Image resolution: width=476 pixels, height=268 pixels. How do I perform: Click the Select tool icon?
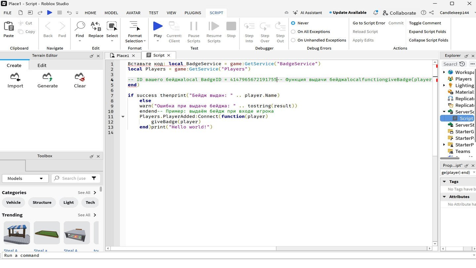(112, 26)
